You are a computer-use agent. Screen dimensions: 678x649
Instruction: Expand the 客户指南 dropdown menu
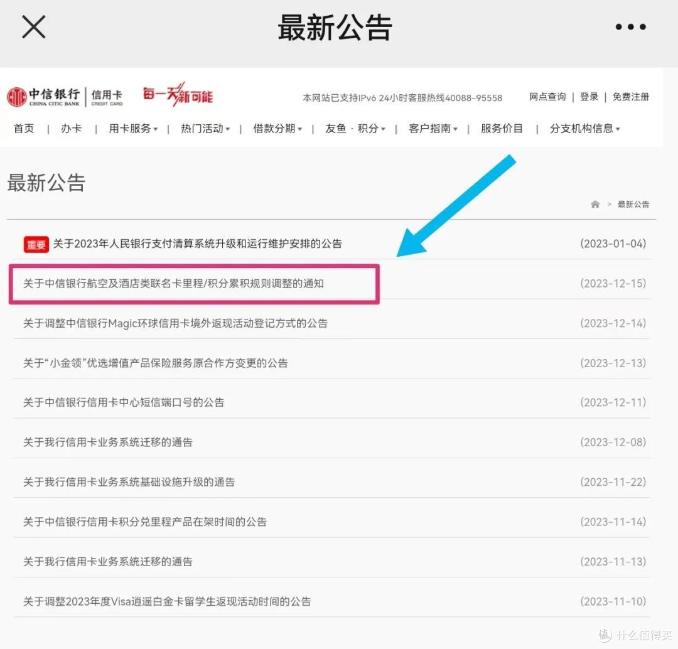click(x=433, y=129)
